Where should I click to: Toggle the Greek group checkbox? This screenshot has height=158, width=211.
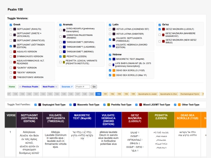[x=11, y=25]
